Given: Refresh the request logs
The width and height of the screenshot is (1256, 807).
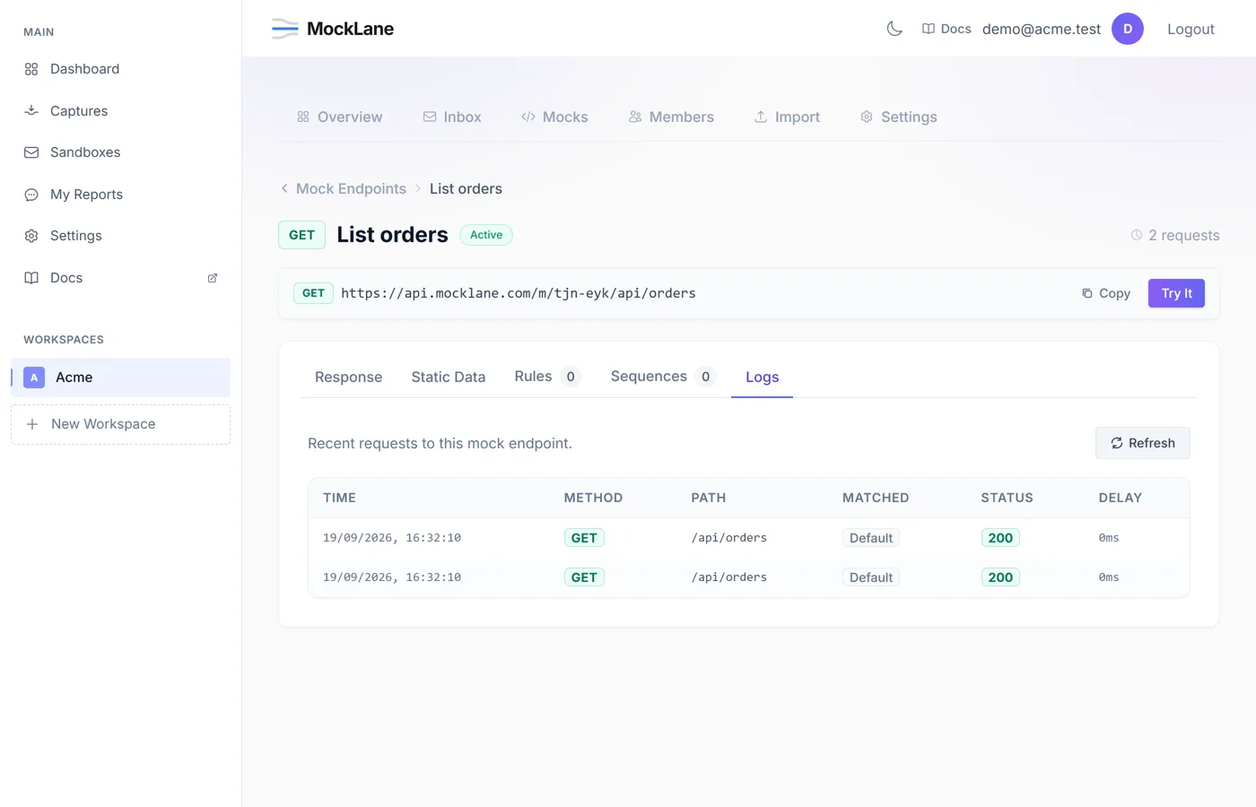Looking at the screenshot, I should pyautogui.click(x=1143, y=443).
